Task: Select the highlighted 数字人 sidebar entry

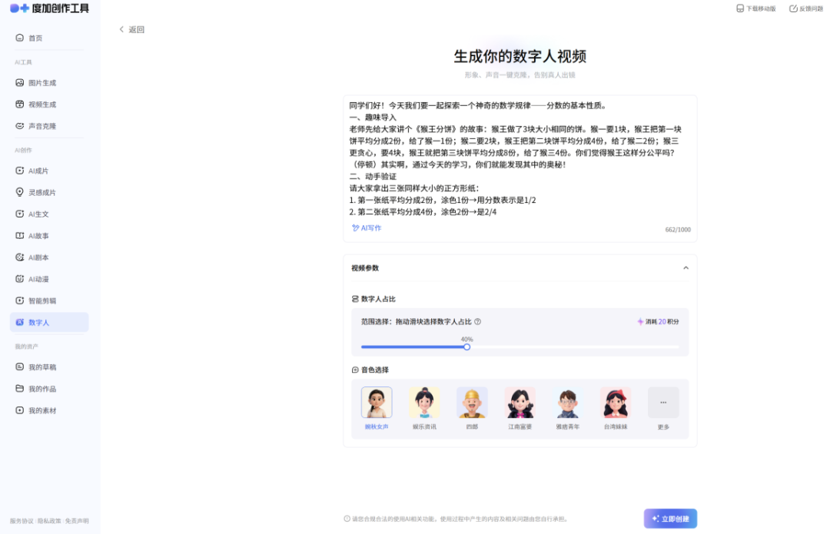Action: (49, 322)
